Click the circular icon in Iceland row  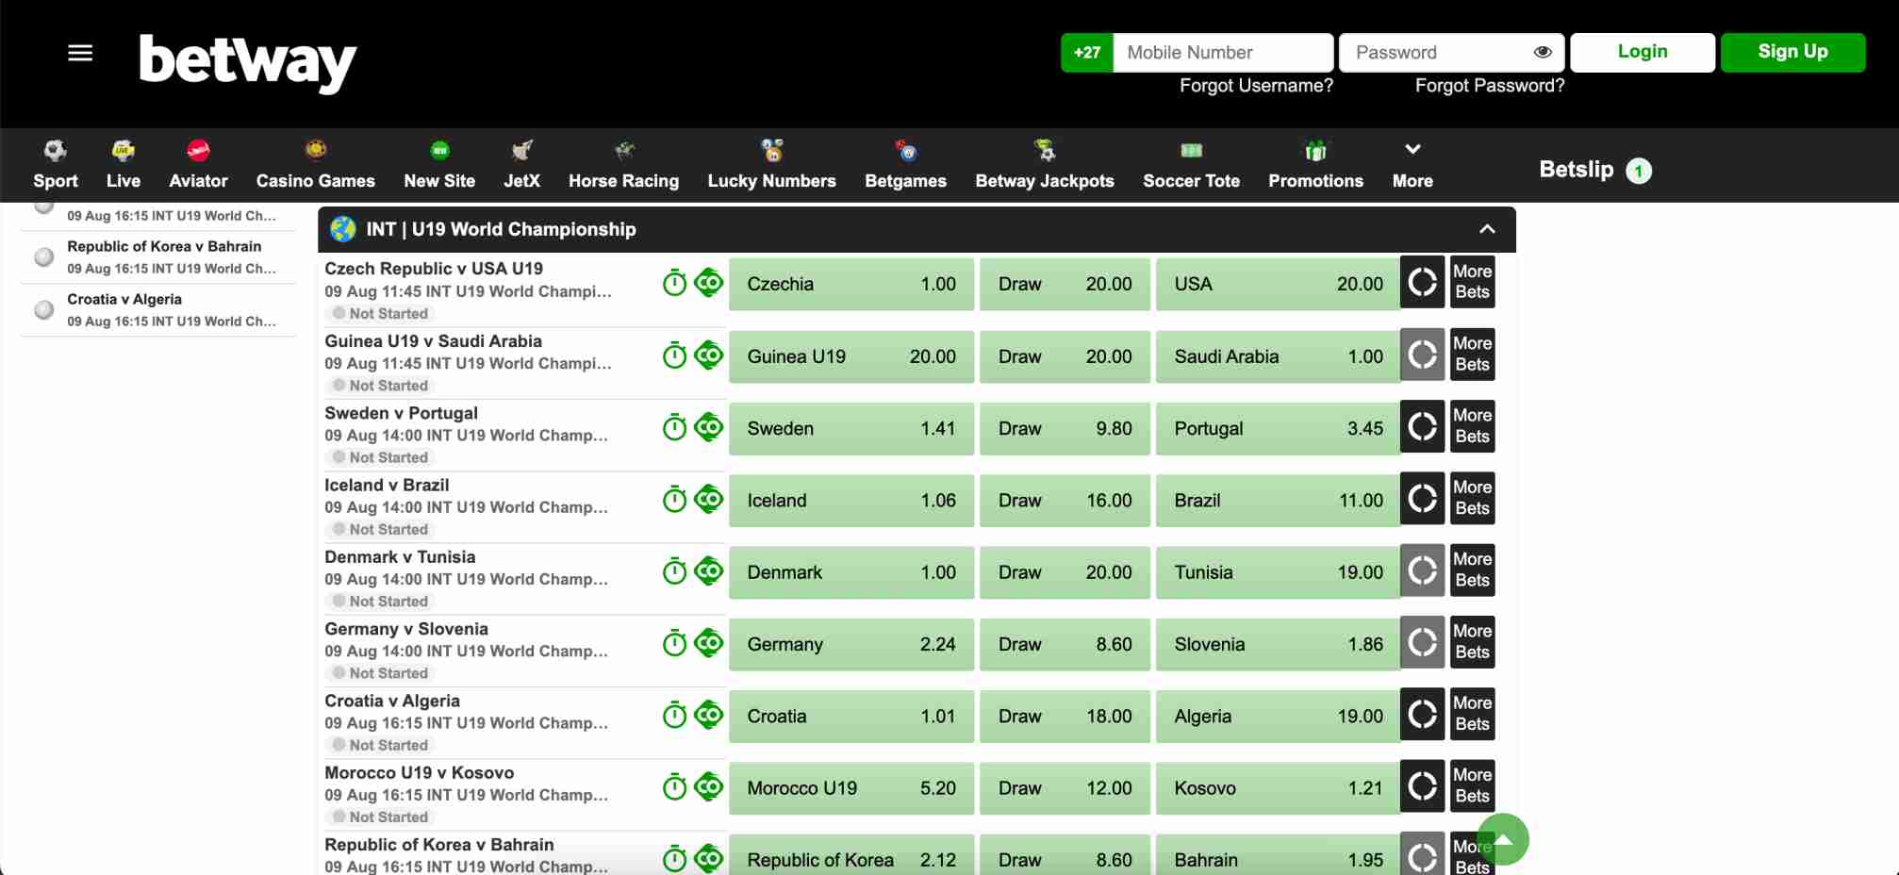(1422, 498)
